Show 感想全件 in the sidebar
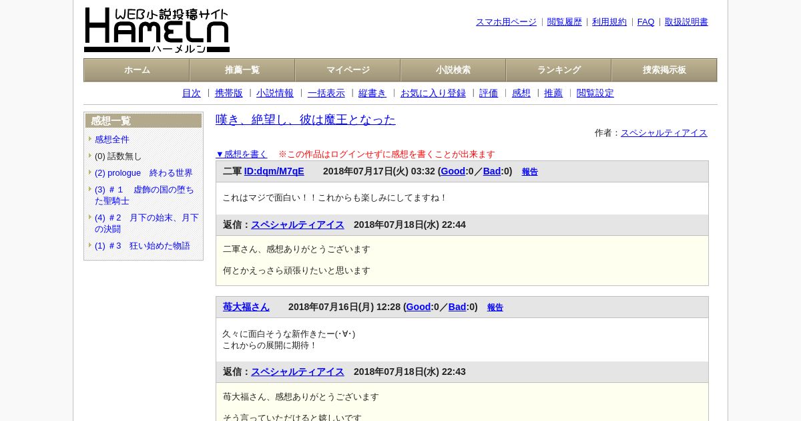 [112, 140]
